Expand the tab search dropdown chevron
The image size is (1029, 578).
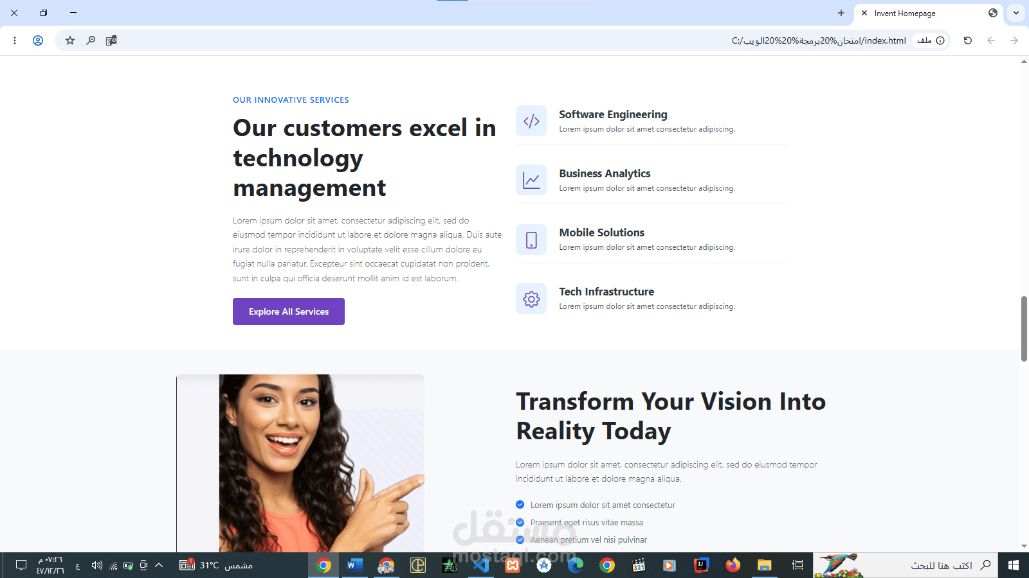click(1016, 13)
